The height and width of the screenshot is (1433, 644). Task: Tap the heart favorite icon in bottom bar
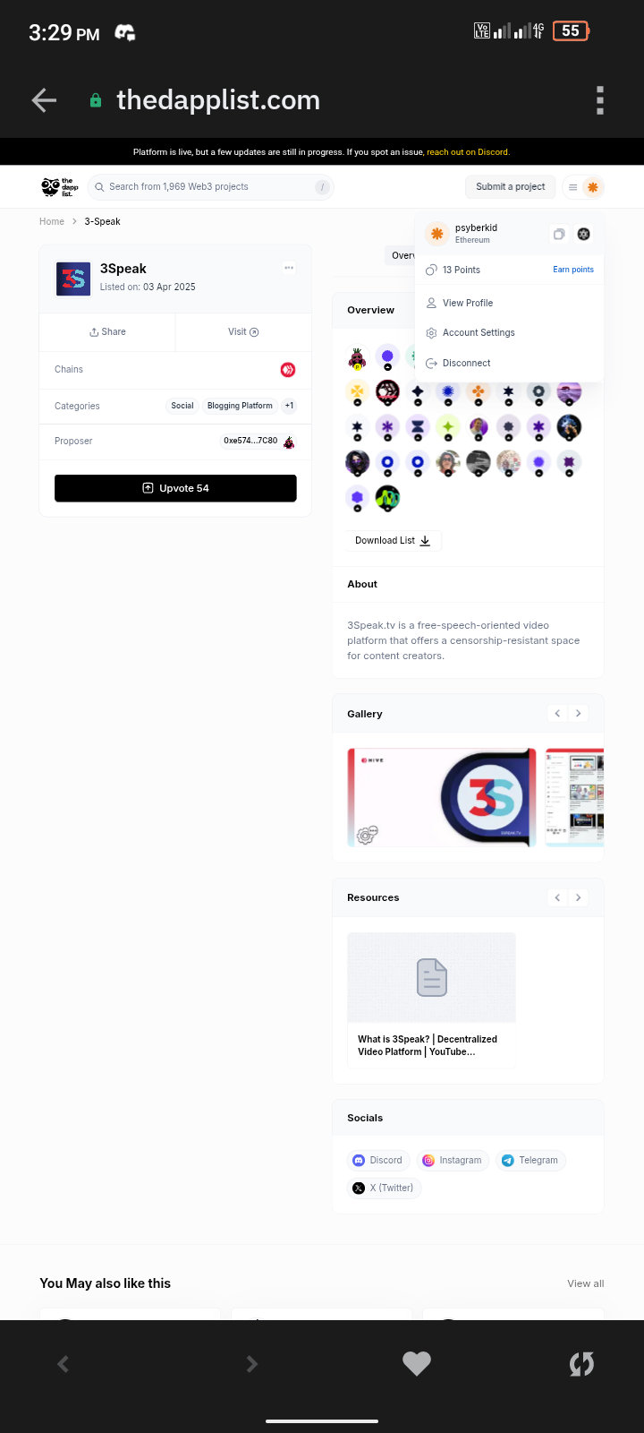click(x=417, y=1363)
